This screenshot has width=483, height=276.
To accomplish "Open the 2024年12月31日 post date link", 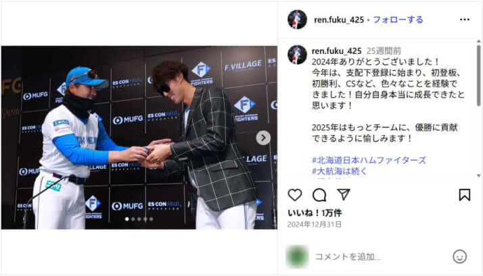I will (314, 224).
